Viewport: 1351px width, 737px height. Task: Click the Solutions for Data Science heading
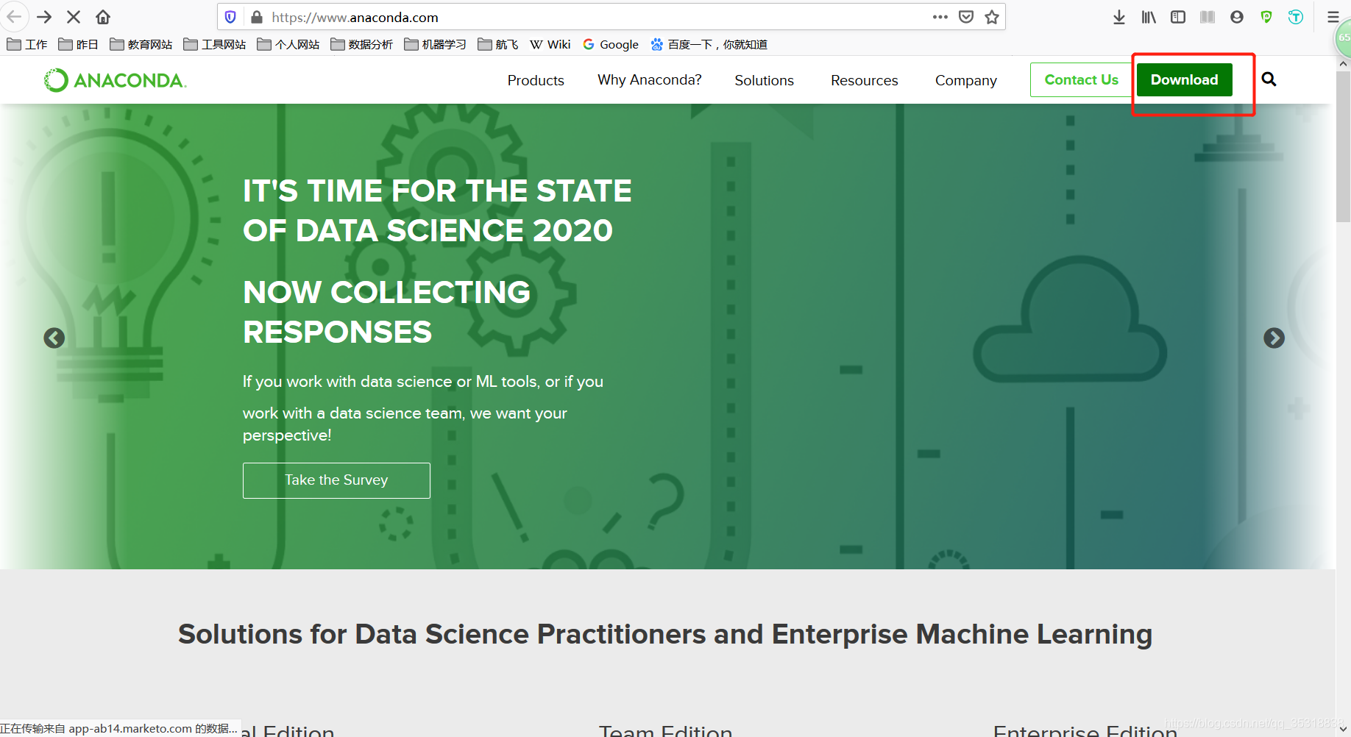(665, 634)
